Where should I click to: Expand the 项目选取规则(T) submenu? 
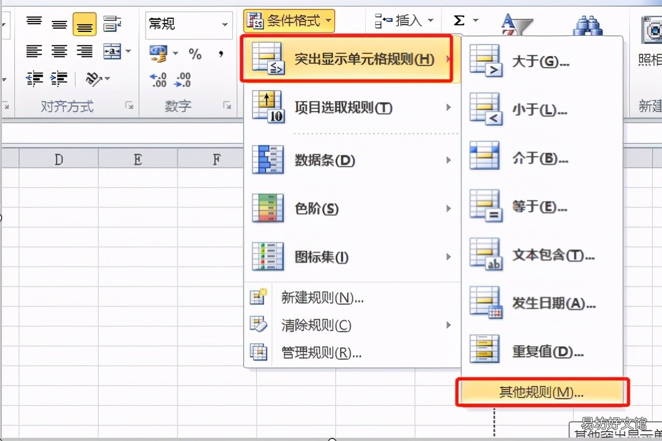pos(351,107)
